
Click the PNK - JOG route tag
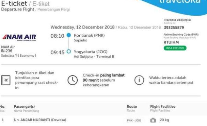[x=134, y=120]
